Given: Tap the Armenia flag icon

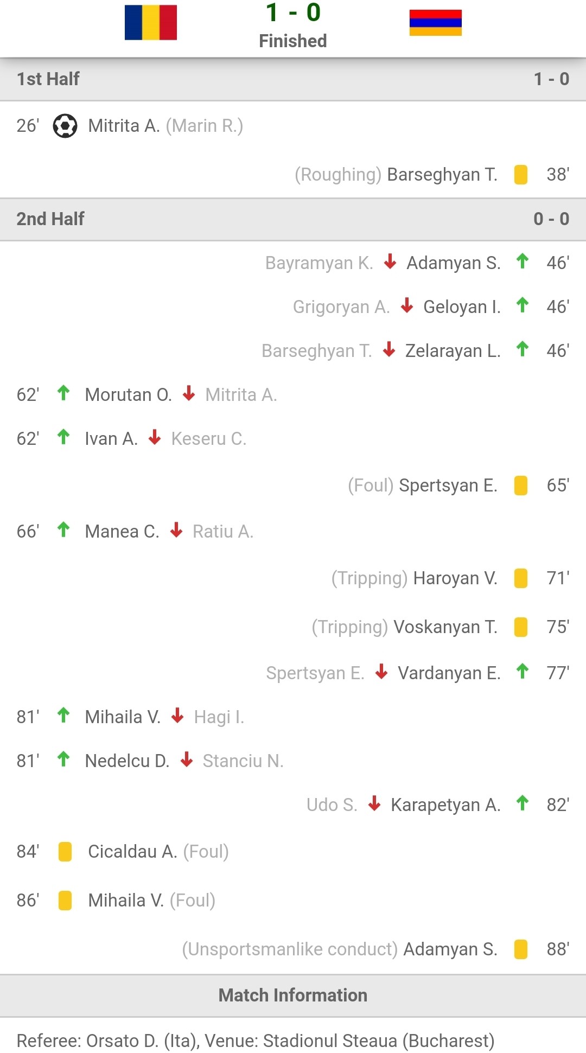Looking at the screenshot, I should (435, 23).
